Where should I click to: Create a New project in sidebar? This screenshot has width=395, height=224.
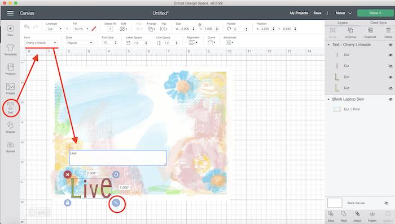[10, 30]
